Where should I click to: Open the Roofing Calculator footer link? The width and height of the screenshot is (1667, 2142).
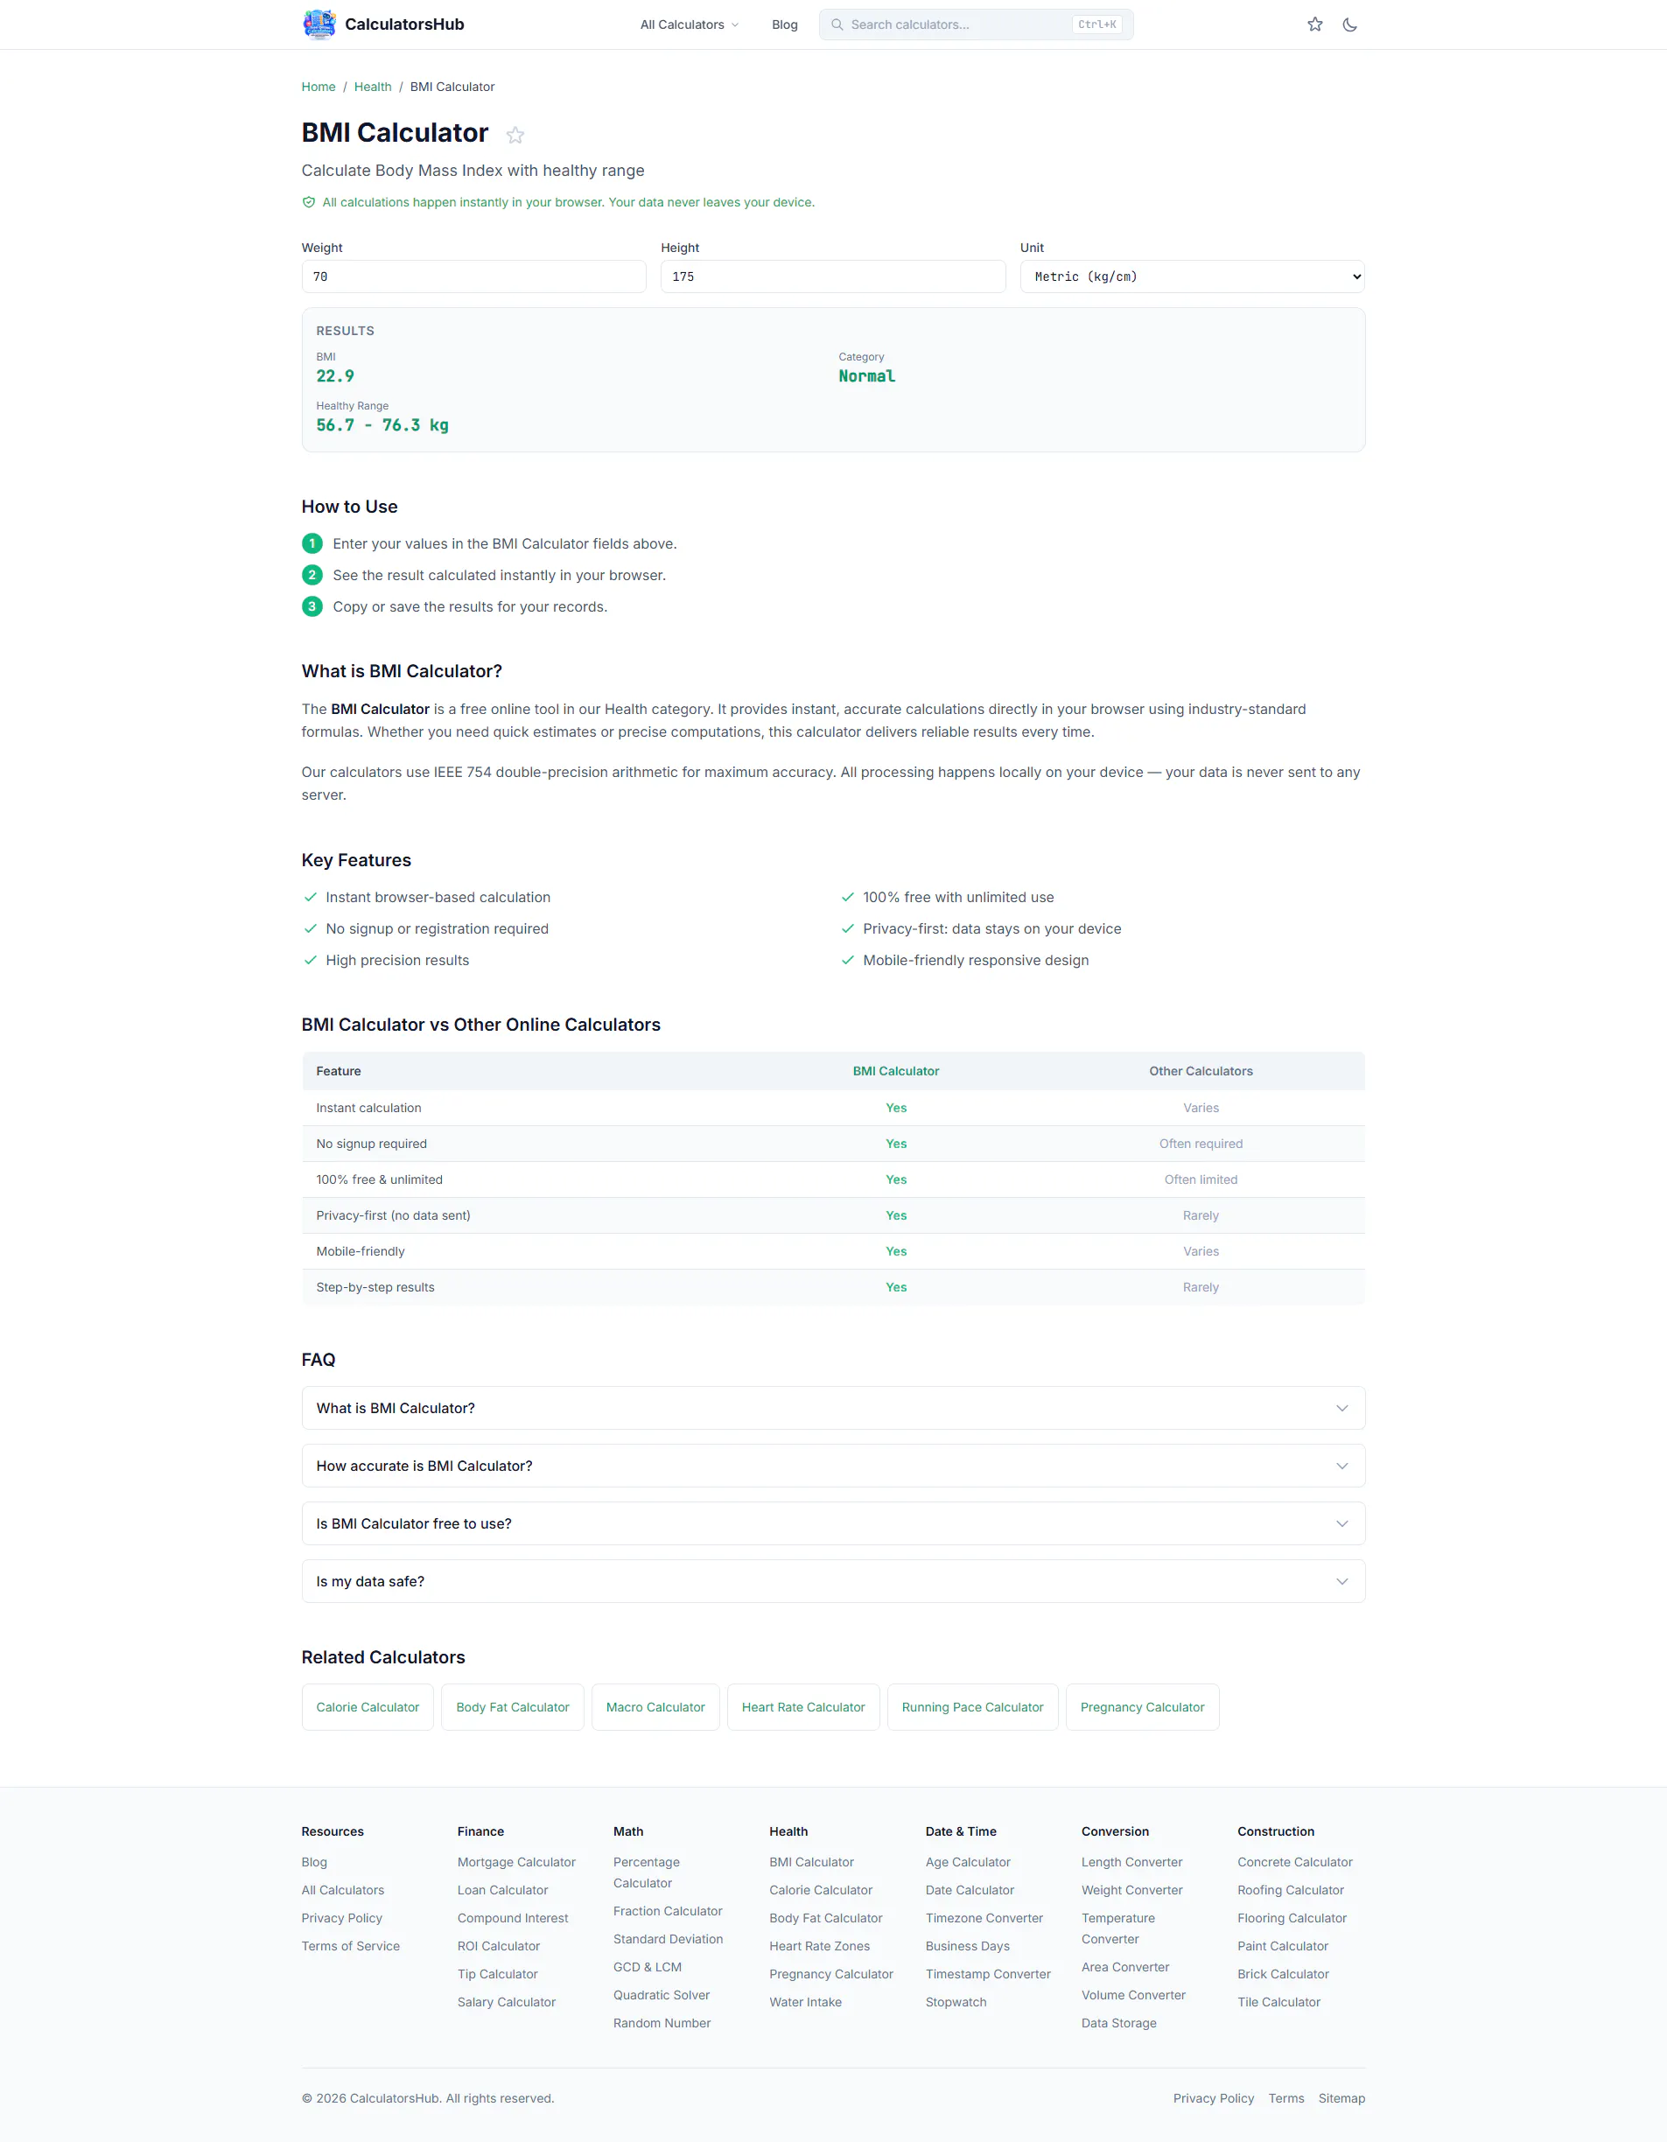pyautogui.click(x=1292, y=1891)
